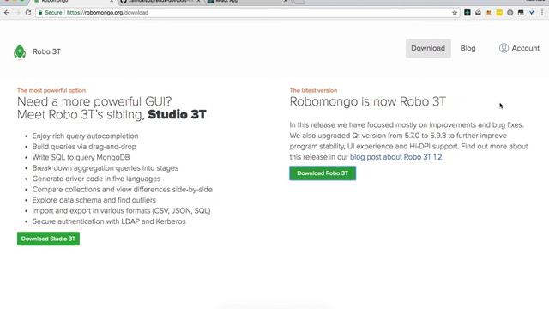549x309 pixels.
Task: Open the Chrome three-dot menu
Action: (542, 13)
